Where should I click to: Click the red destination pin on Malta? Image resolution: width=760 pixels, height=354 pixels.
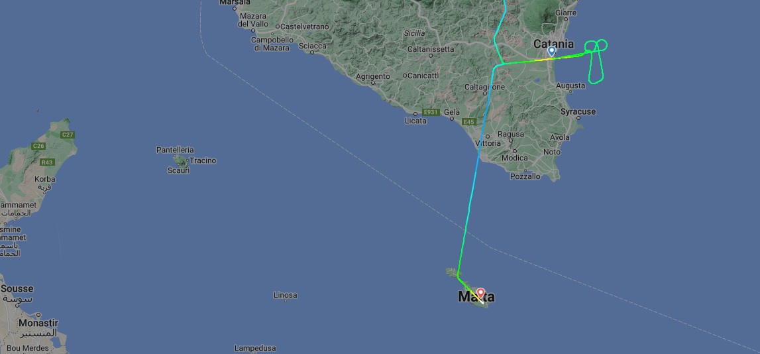(x=480, y=294)
